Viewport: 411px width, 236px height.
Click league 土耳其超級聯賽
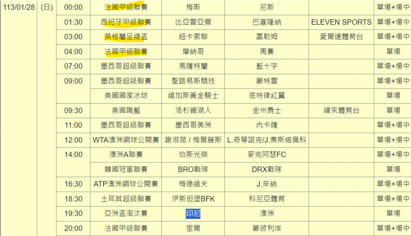click(x=126, y=199)
